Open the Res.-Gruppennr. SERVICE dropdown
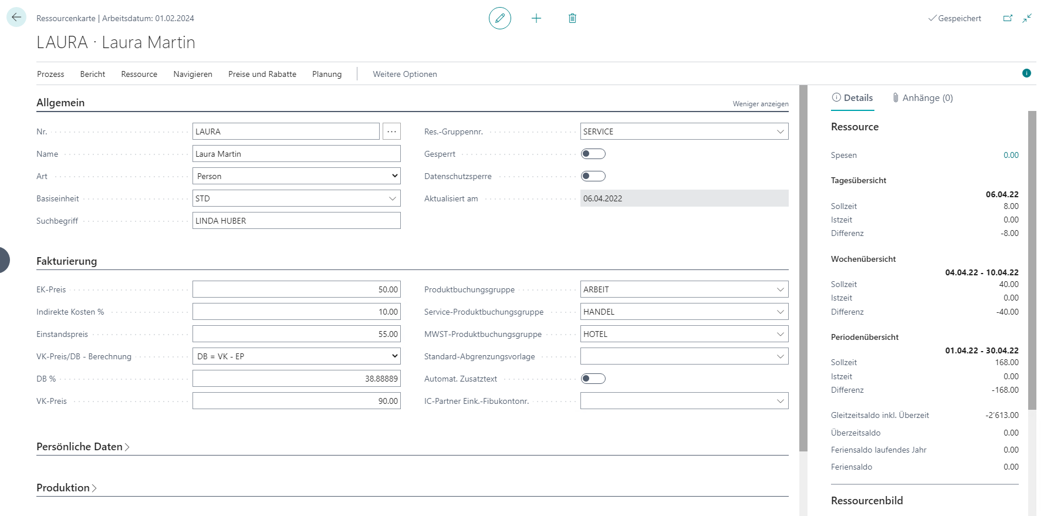This screenshot has height=516, width=1054. pyautogui.click(x=780, y=131)
